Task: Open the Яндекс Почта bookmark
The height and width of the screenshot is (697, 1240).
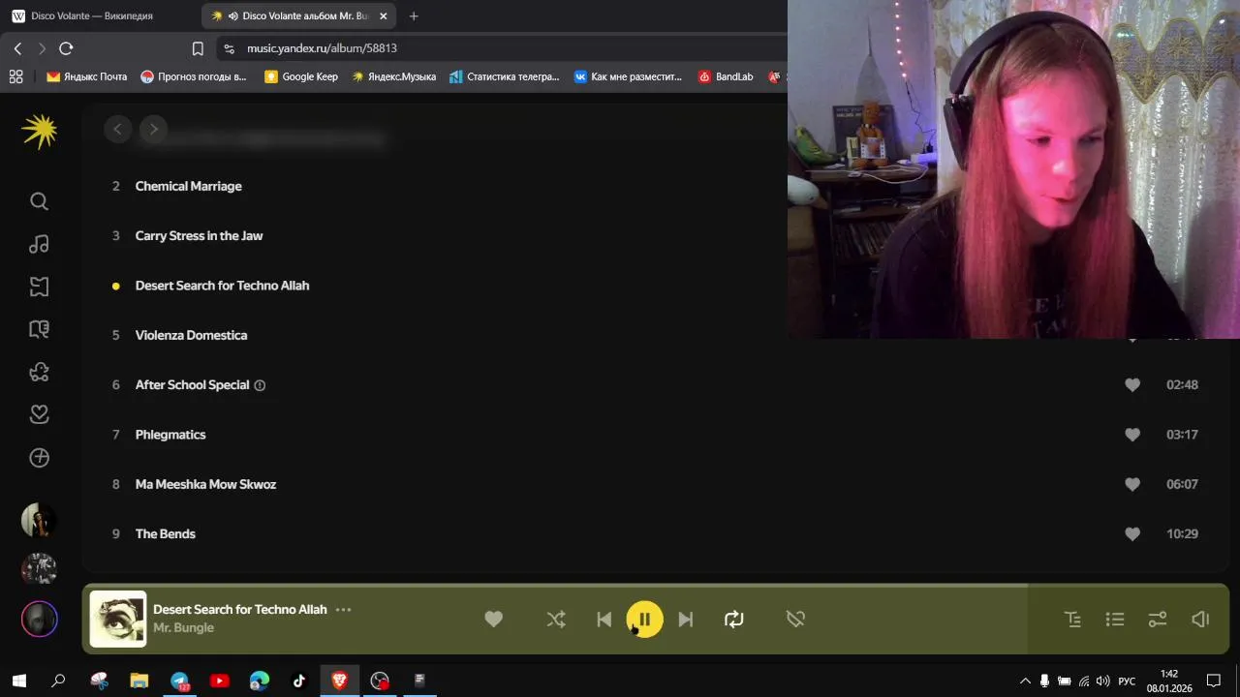Action: click(86, 76)
